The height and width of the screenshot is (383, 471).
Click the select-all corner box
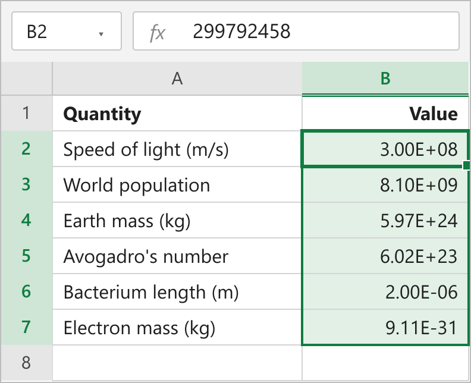(26, 79)
